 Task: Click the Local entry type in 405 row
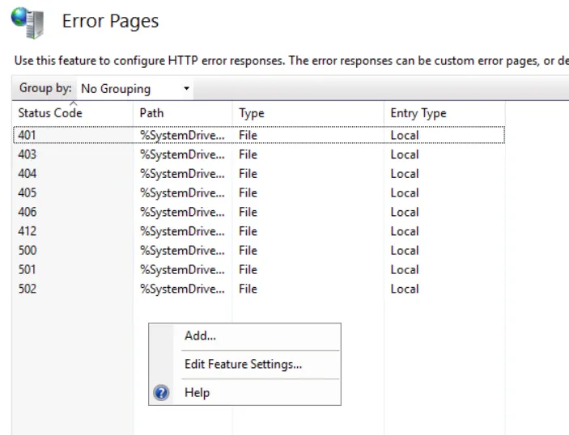pyautogui.click(x=405, y=193)
